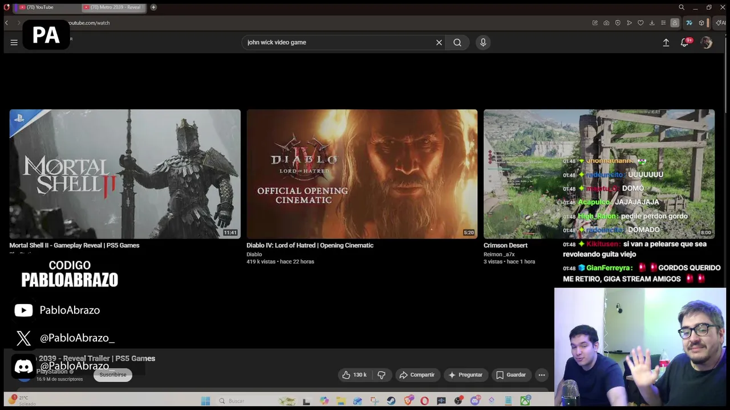Open Brave browser on the taskbar
This screenshot has height=410, width=730.
pos(408,401)
